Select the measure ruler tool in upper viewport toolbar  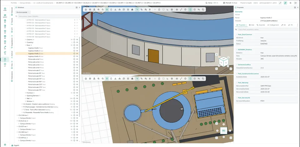point(141,10)
